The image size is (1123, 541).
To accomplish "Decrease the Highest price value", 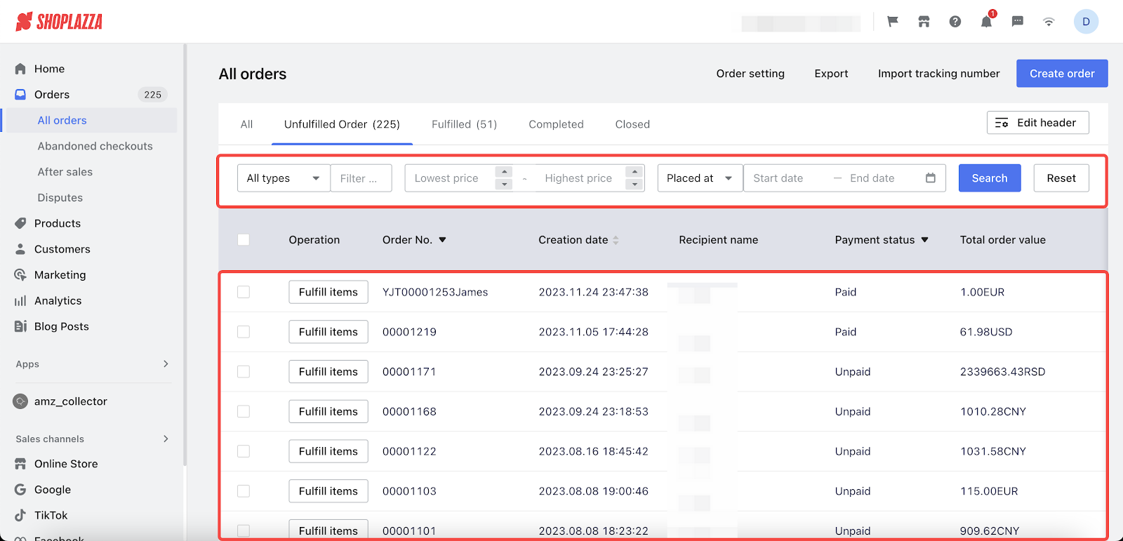I will point(634,185).
